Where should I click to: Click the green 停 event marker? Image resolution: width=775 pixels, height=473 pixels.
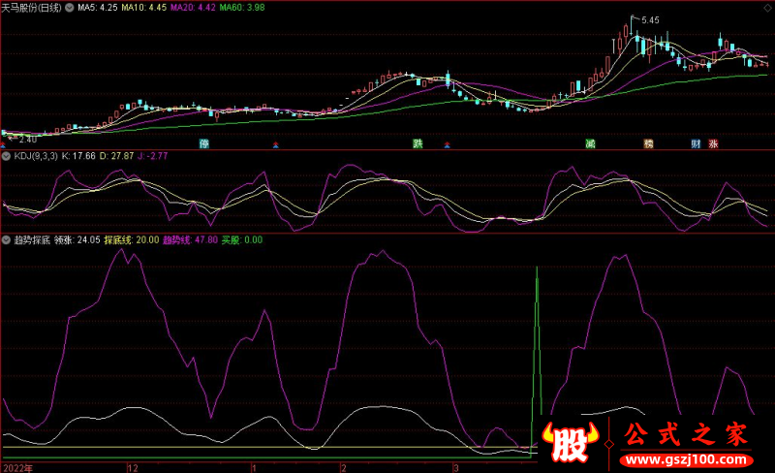pyautogui.click(x=204, y=143)
